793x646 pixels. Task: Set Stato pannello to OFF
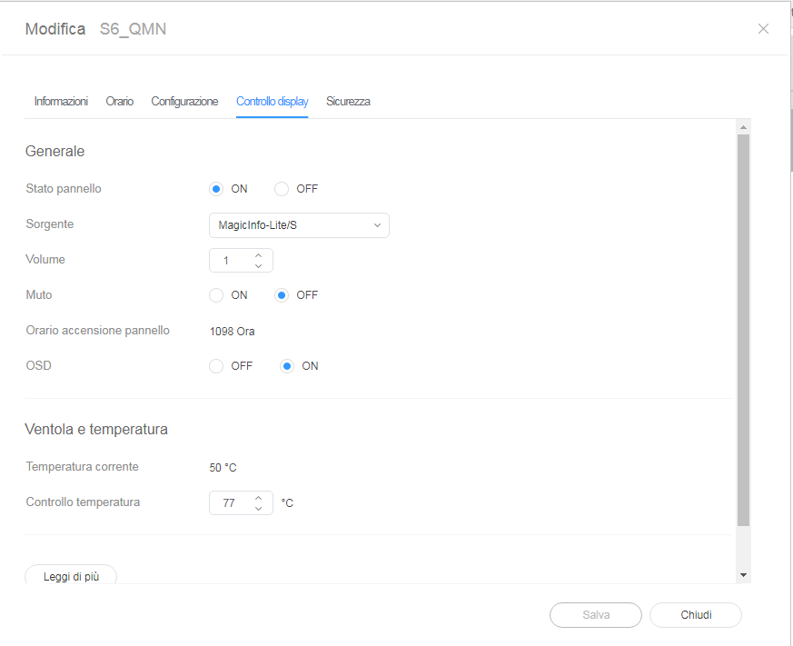[x=282, y=189]
